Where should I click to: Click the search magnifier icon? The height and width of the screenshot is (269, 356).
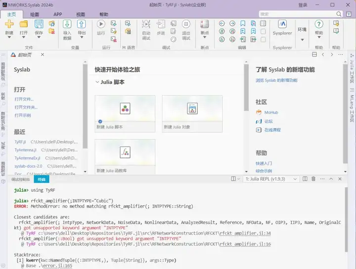(339, 14)
